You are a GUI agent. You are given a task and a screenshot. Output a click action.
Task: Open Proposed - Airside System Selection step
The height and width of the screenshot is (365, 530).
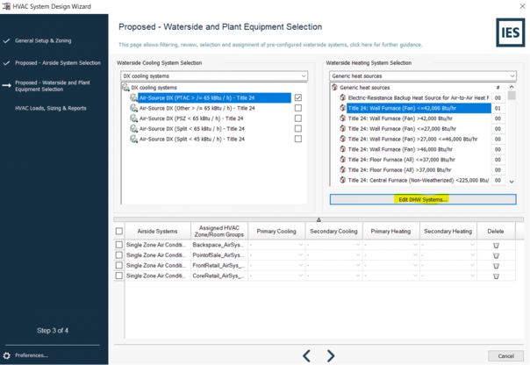58,63
